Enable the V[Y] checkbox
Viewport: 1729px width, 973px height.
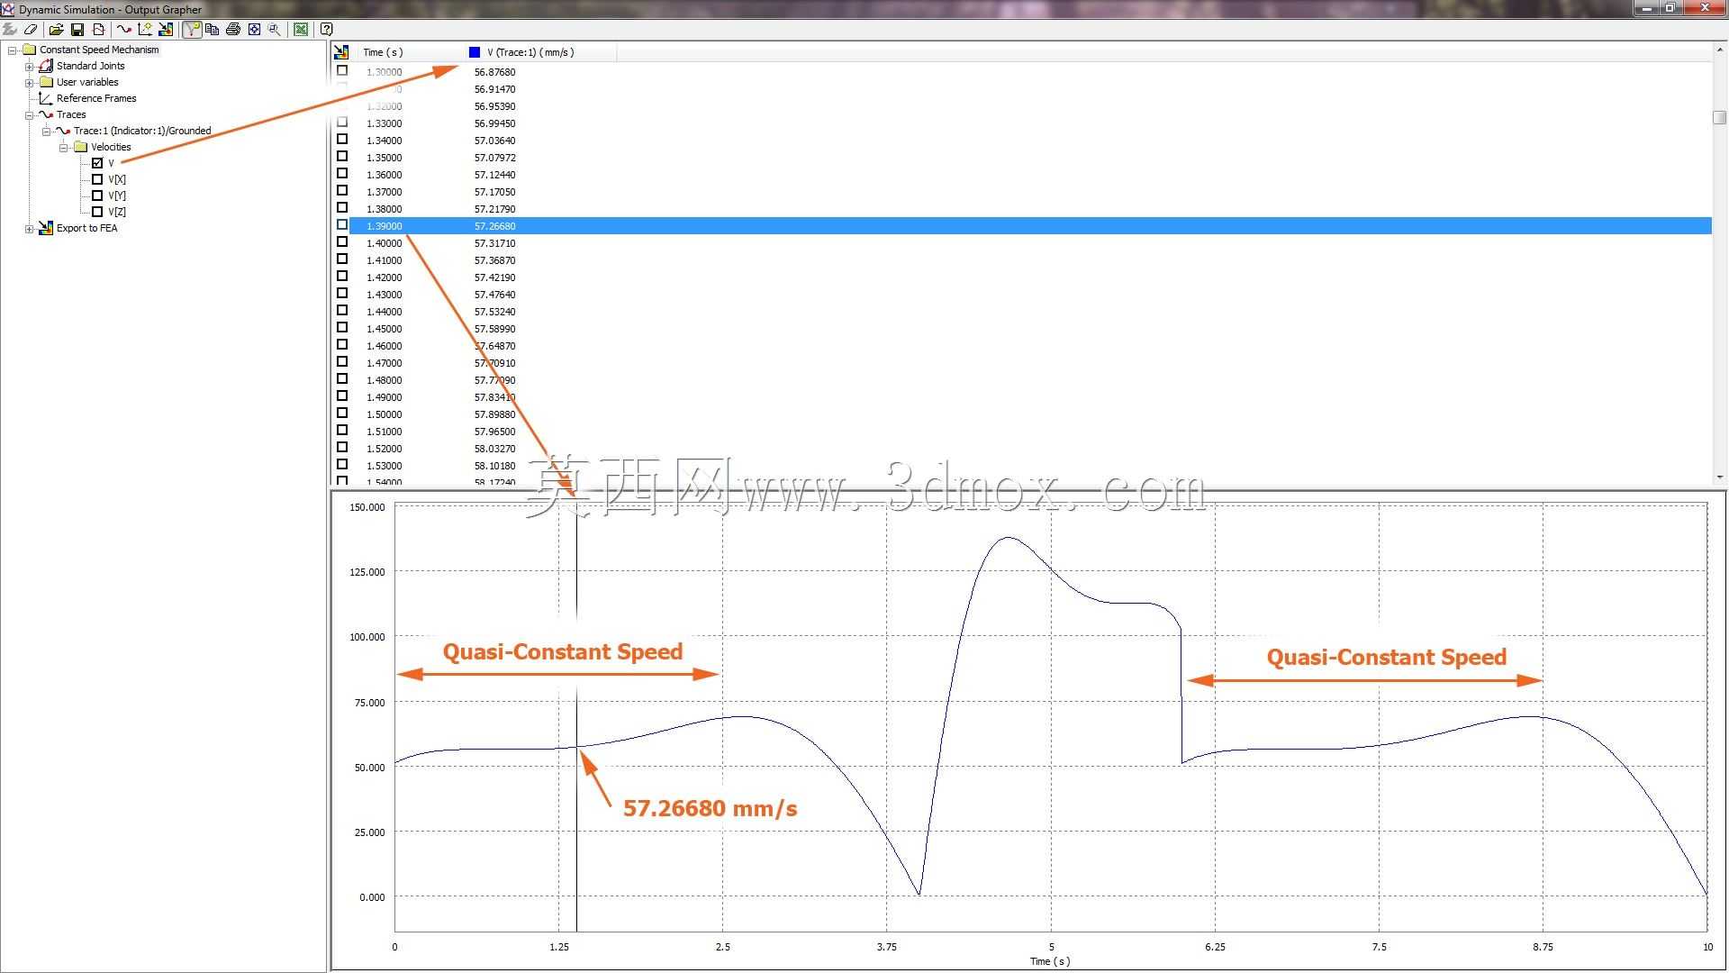pos(97,196)
